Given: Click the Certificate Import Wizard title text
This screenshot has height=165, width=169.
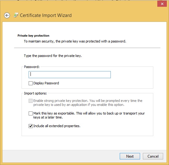Looking at the screenshot, I should pos(46,15).
